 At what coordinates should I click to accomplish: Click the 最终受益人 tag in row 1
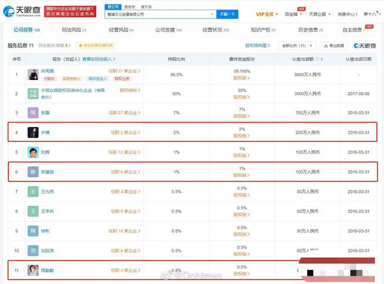pyautogui.click(x=98, y=79)
